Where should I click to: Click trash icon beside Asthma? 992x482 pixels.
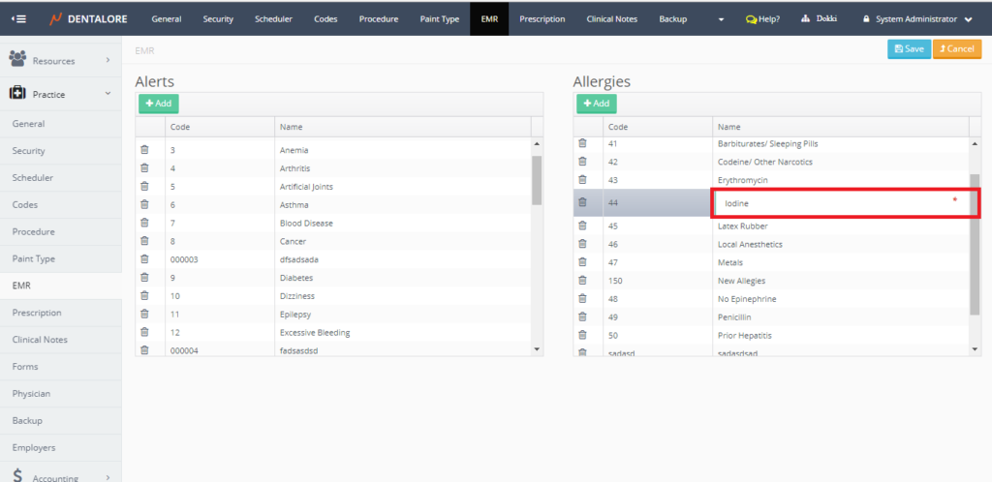[144, 204]
